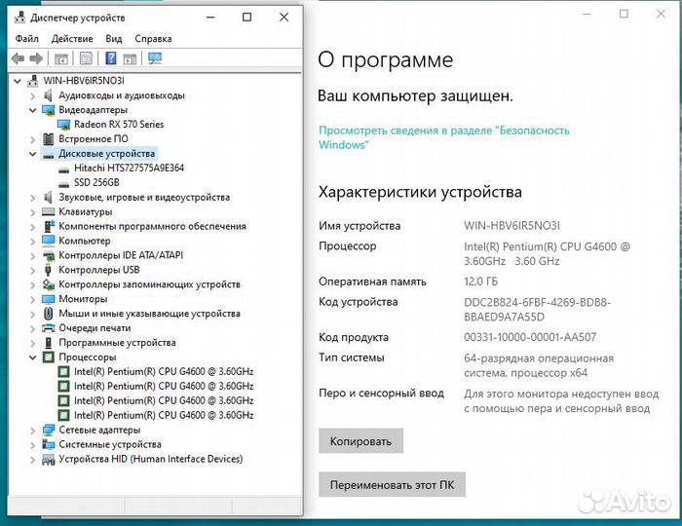Click the Аудиовходы и аудиовыходы speaker icon

click(x=49, y=95)
